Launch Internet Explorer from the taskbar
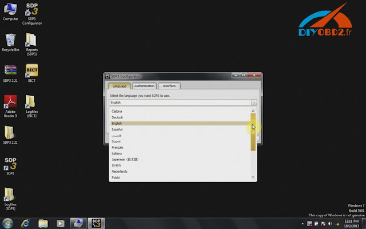 [x=25, y=223]
